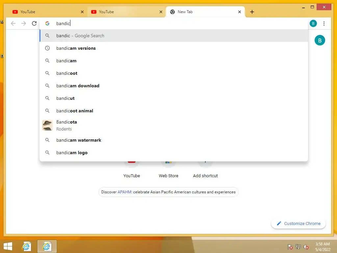Click the Action Center flag tray icon
Screen dimensions: 337x253
pyautogui.click(x=290, y=247)
